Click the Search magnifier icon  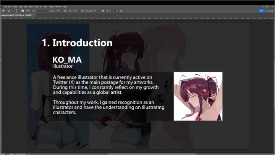(268, 11)
